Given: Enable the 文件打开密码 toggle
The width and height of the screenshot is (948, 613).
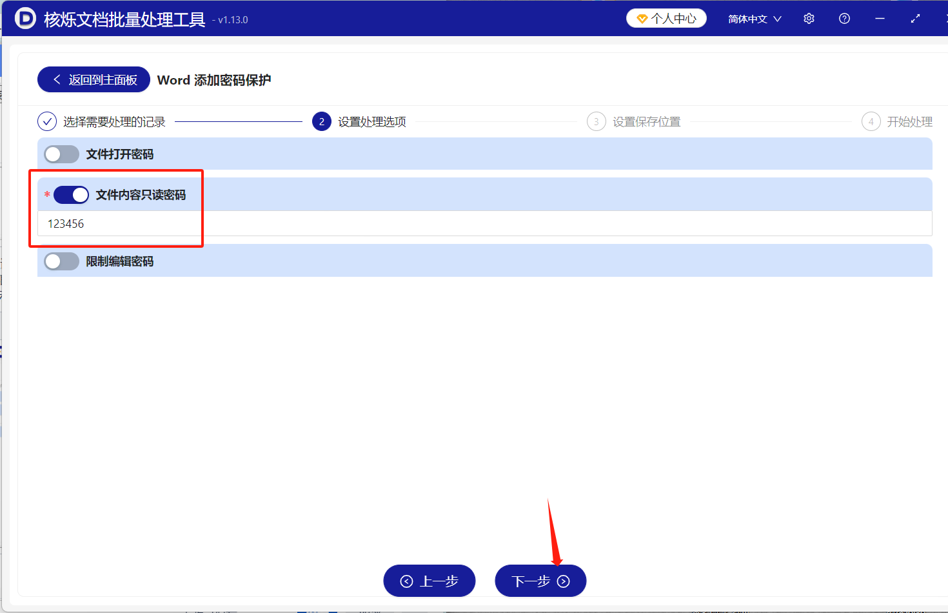Looking at the screenshot, I should (x=61, y=154).
